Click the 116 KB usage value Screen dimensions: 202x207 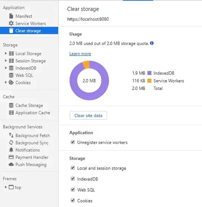(x=138, y=81)
